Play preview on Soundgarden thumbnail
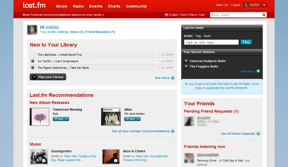288x167 pixels. [44, 160]
